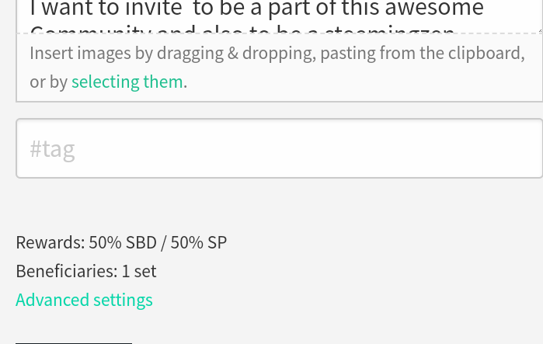
Task: Click the "Rewards:" label
Action: click(x=50, y=242)
